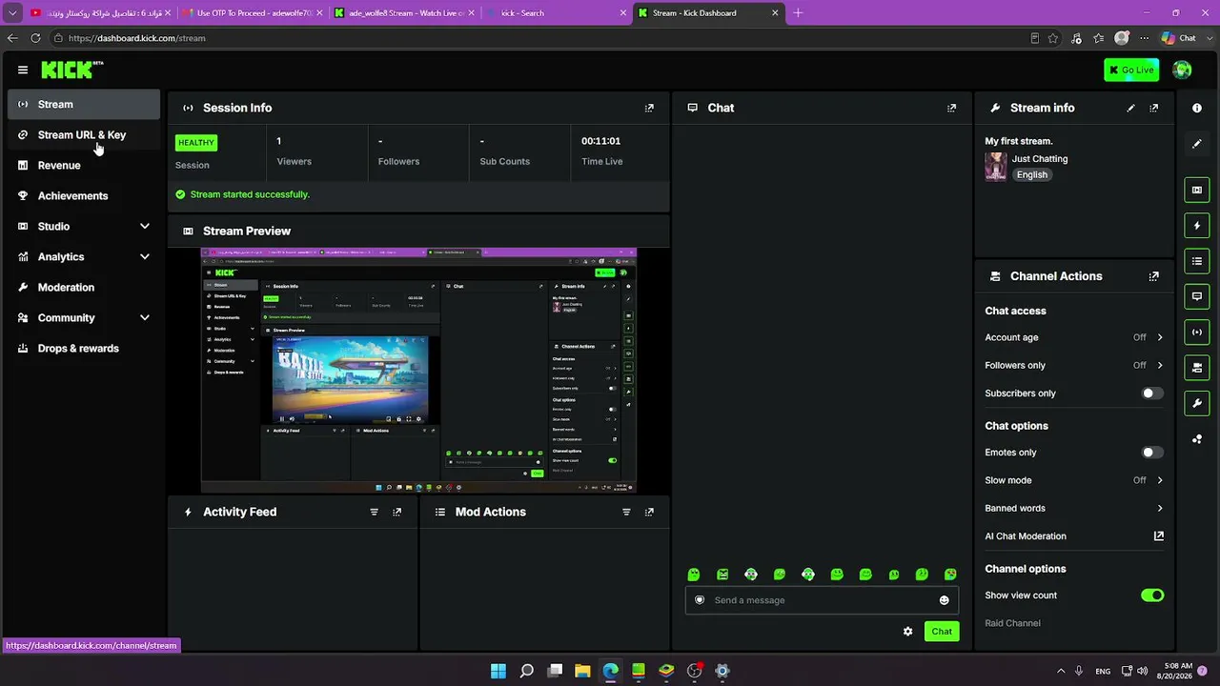
Task: Open the Activity Feed filter
Action: tap(374, 512)
